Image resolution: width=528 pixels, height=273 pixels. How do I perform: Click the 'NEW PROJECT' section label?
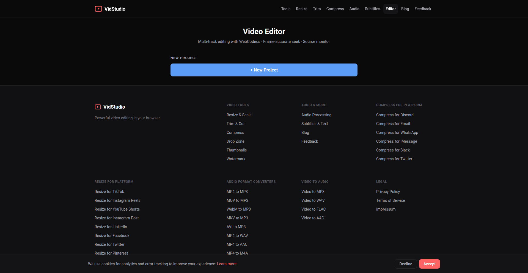184,58
